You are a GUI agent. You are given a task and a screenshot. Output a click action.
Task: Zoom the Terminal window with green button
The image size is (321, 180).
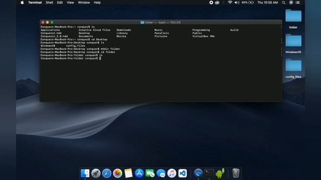coord(52,22)
